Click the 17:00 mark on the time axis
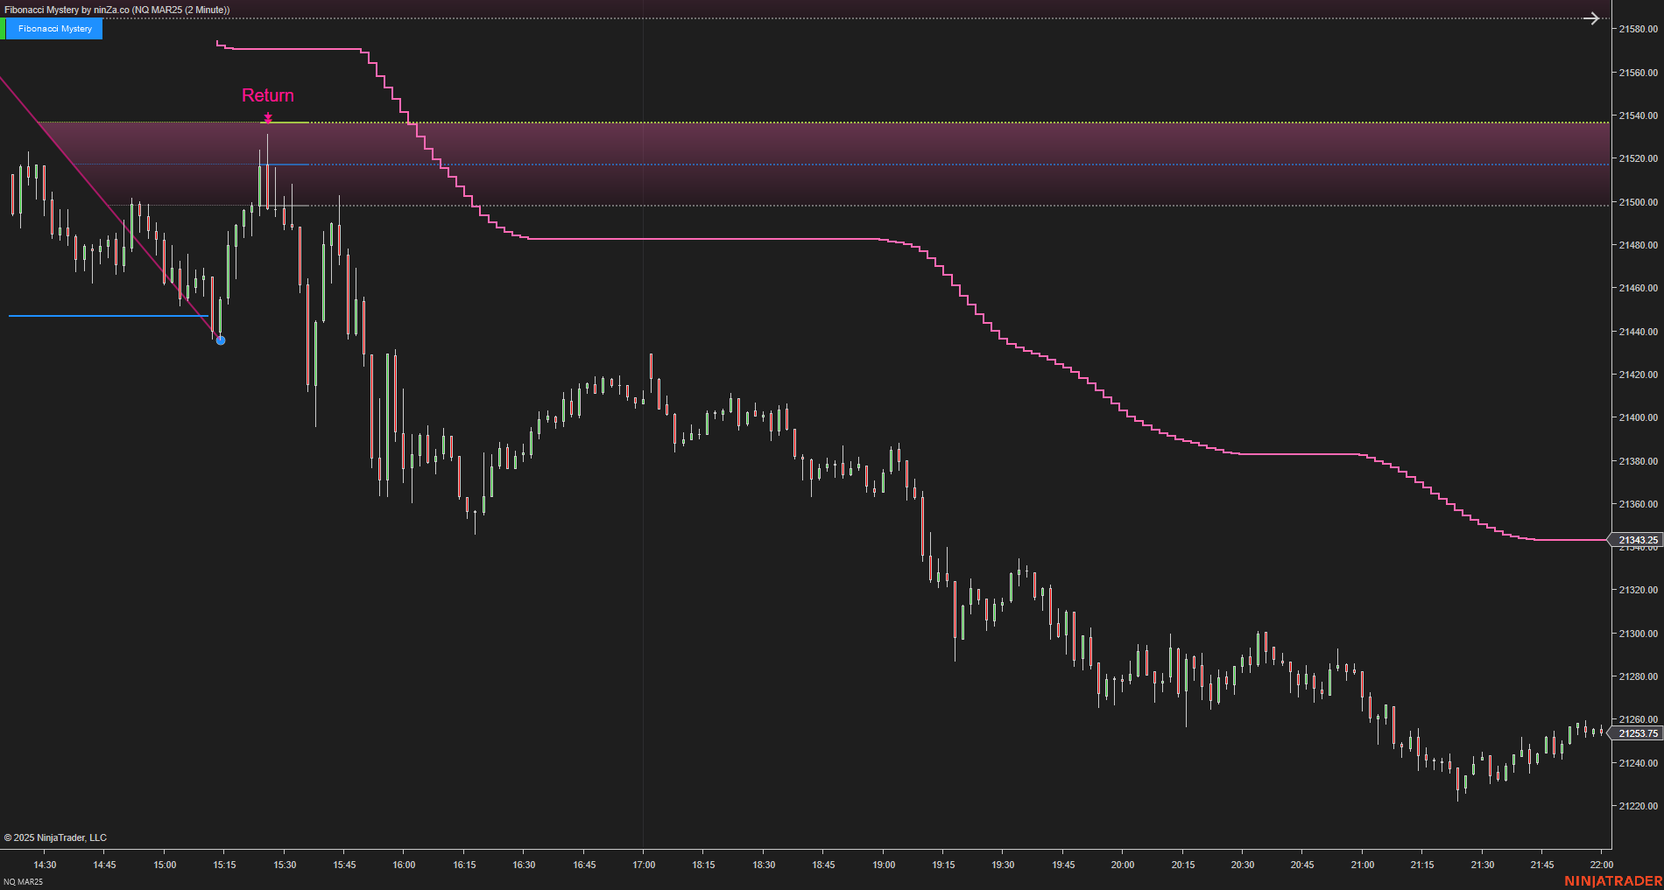 coord(644,865)
